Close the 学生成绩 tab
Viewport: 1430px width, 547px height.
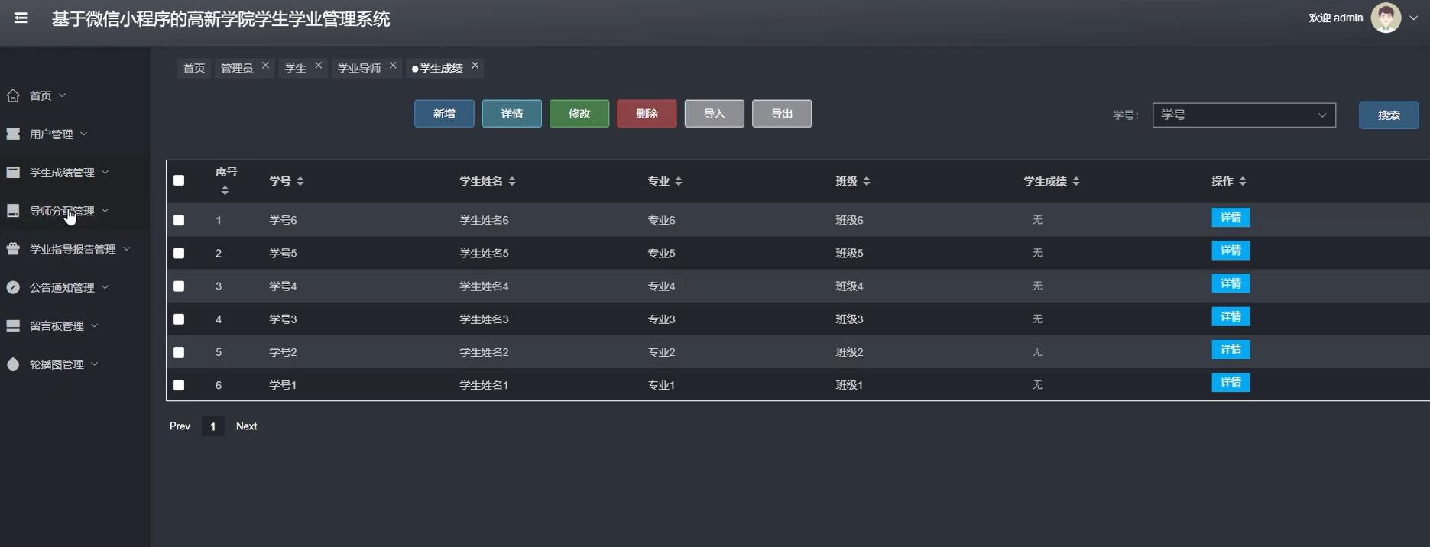point(475,66)
